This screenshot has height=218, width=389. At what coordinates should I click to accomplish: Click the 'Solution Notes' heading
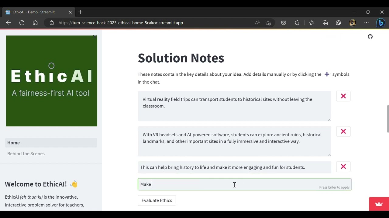pyautogui.click(x=181, y=58)
